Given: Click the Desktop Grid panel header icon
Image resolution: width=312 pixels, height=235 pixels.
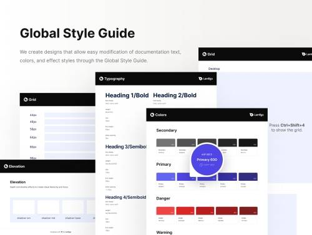Looking at the screenshot, I should [x=204, y=54].
